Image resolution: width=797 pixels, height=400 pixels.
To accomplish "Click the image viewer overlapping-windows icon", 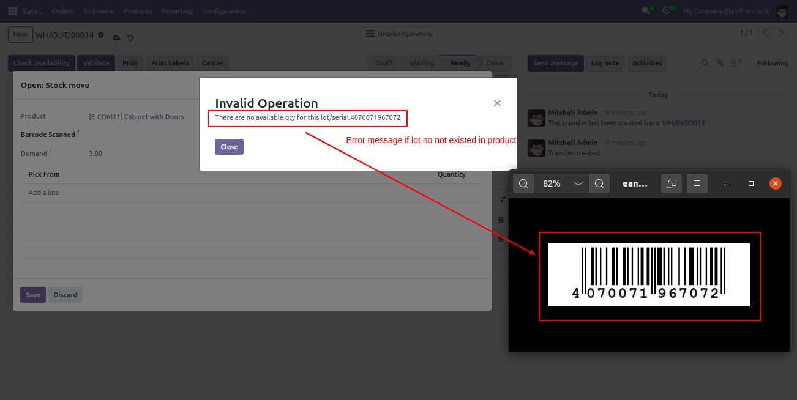I will tap(672, 183).
